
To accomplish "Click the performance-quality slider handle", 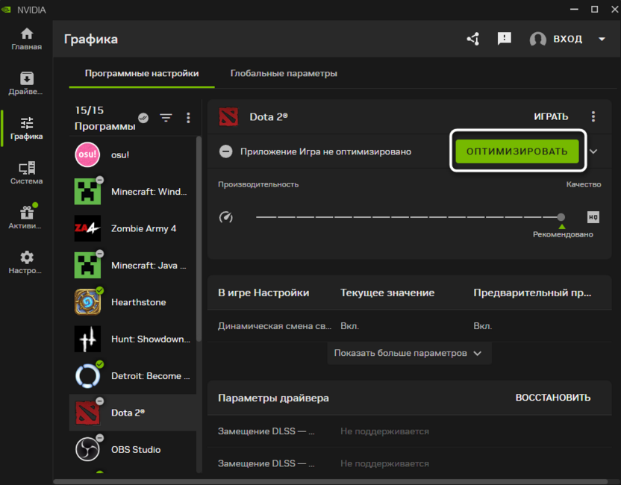I will coord(561,217).
